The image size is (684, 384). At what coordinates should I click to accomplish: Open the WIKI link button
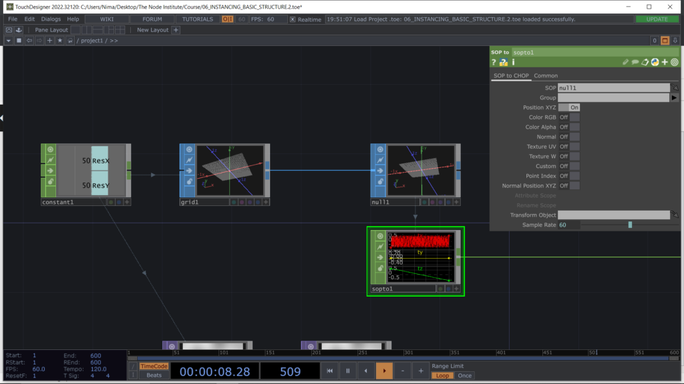point(107,19)
